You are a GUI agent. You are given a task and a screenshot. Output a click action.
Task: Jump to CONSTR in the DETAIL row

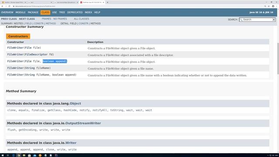(83, 24)
